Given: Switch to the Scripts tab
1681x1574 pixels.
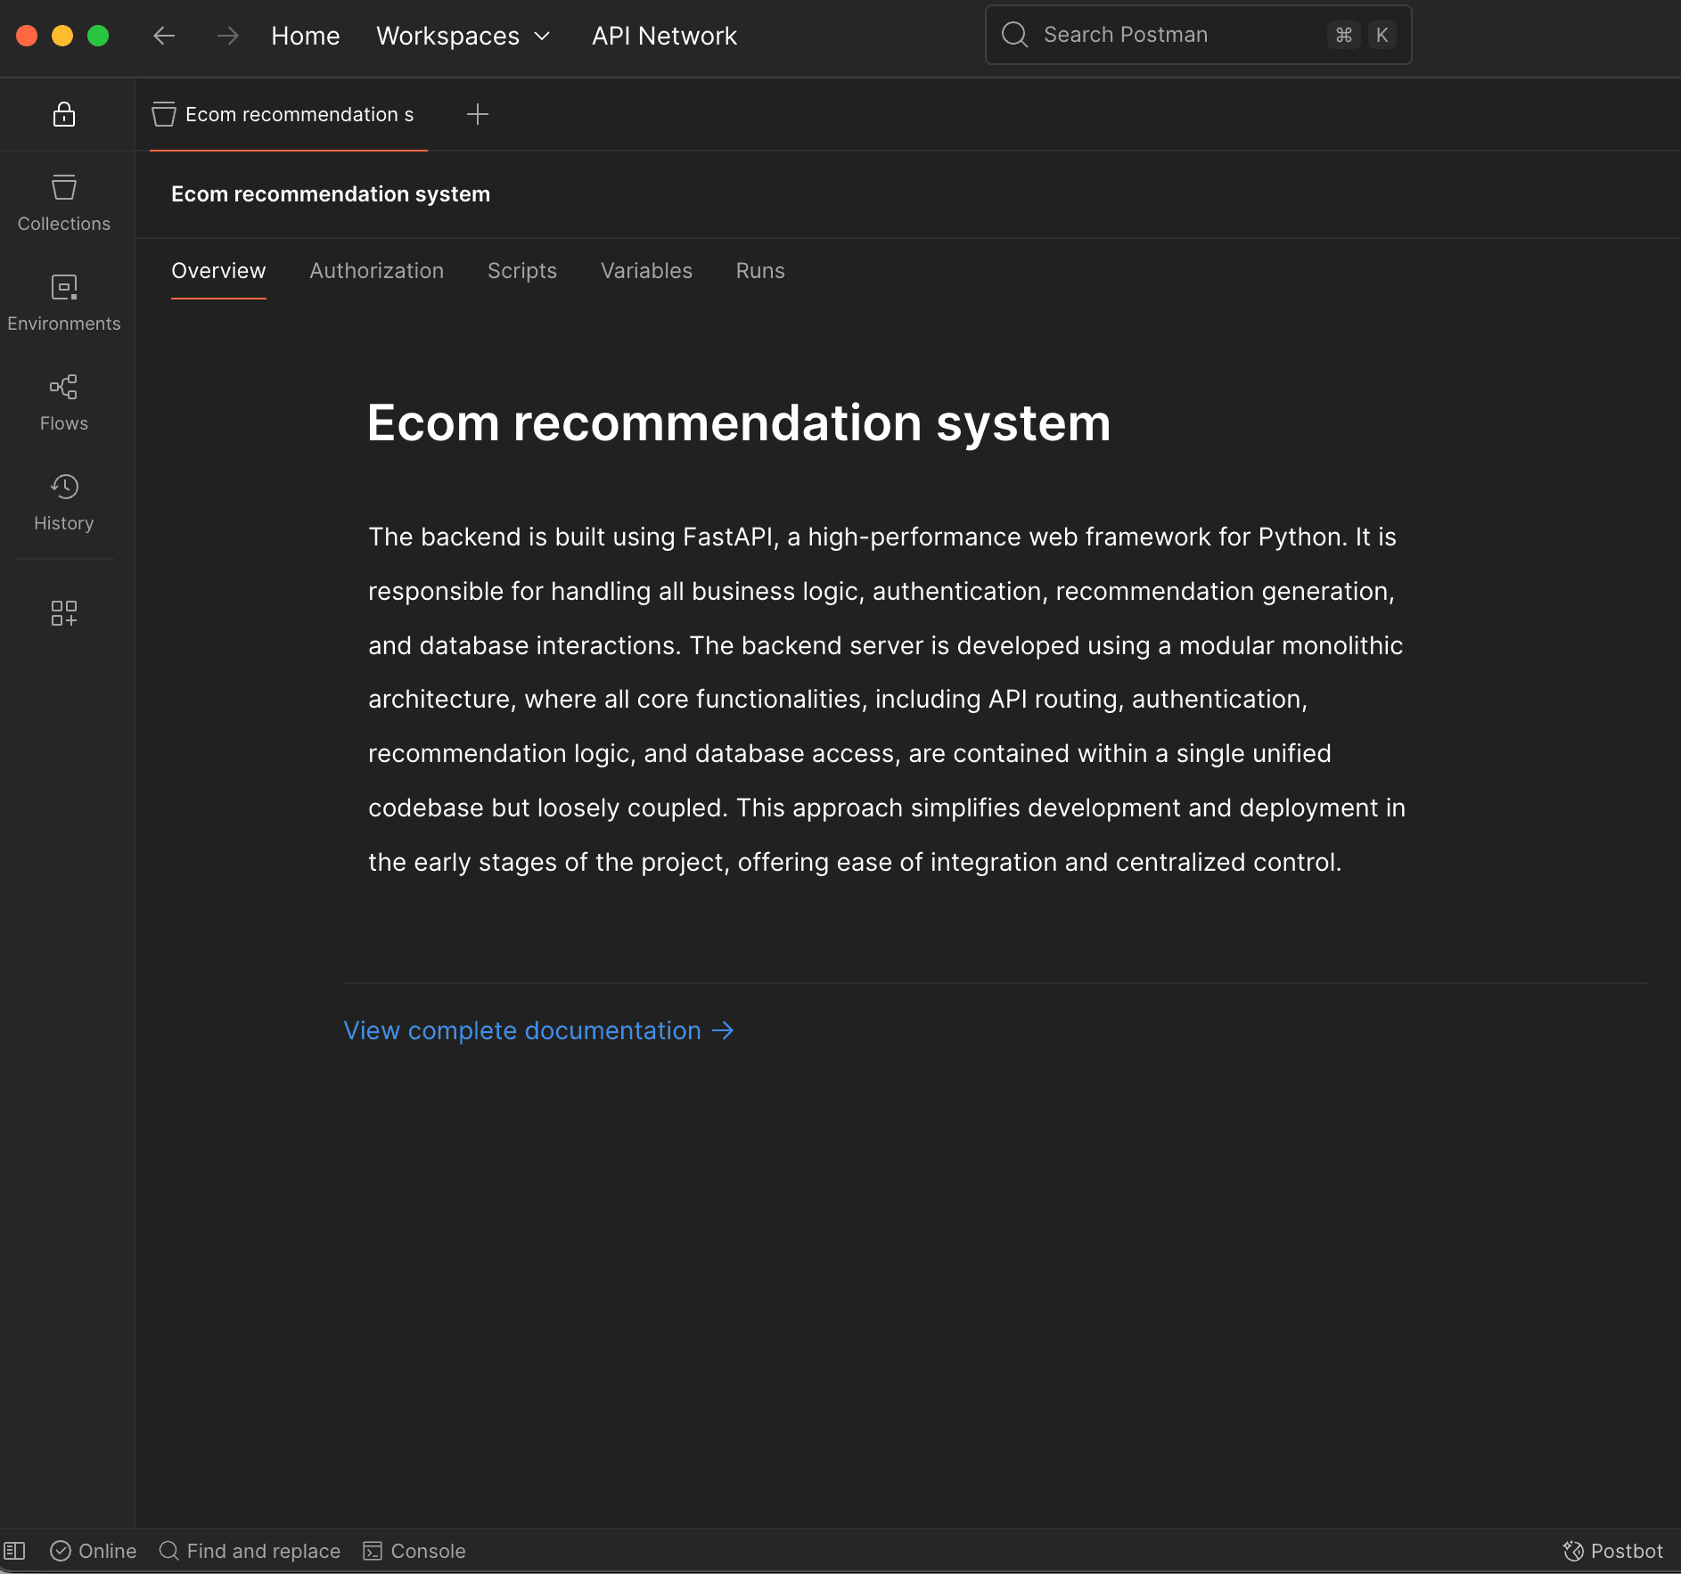Looking at the screenshot, I should pyautogui.click(x=522, y=271).
